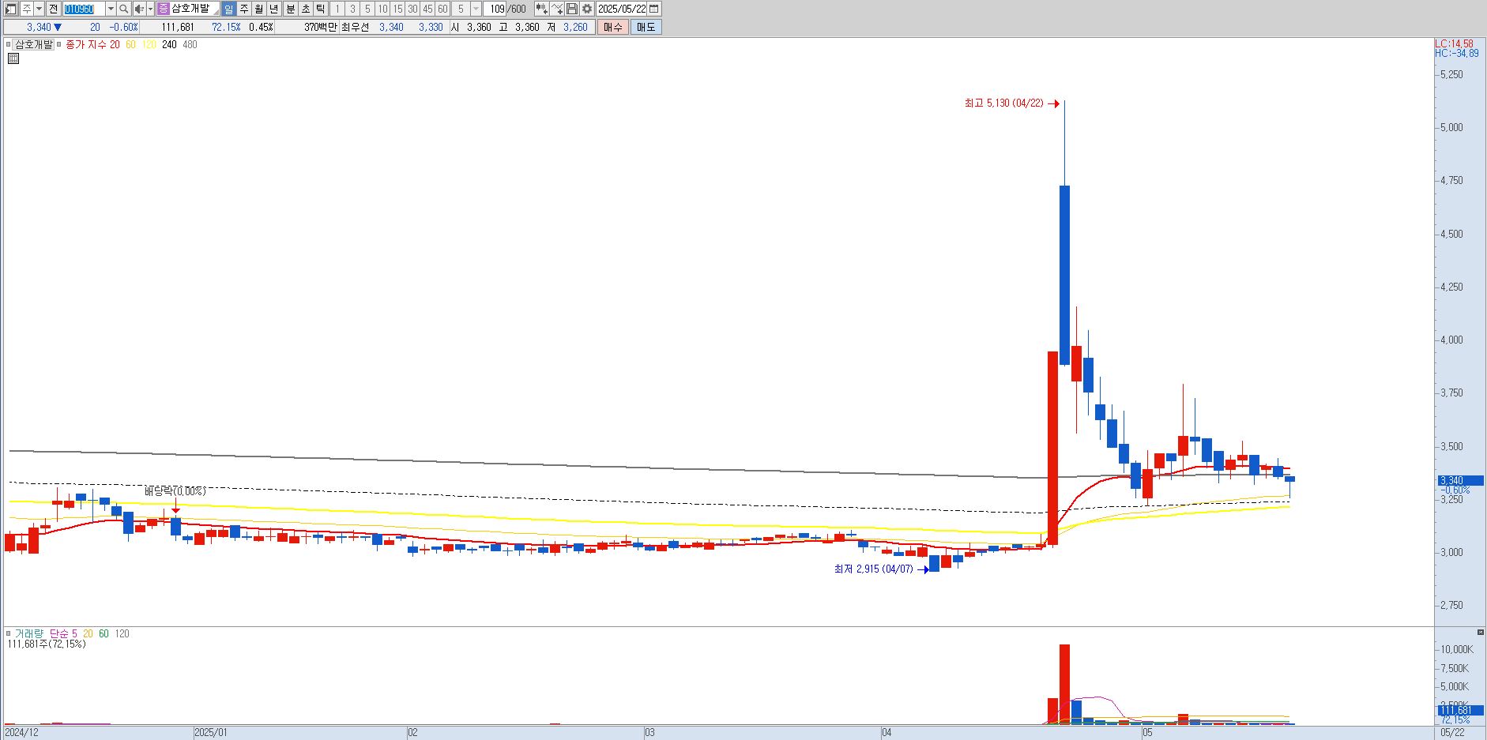Click the volume panel close icon

1480,633
